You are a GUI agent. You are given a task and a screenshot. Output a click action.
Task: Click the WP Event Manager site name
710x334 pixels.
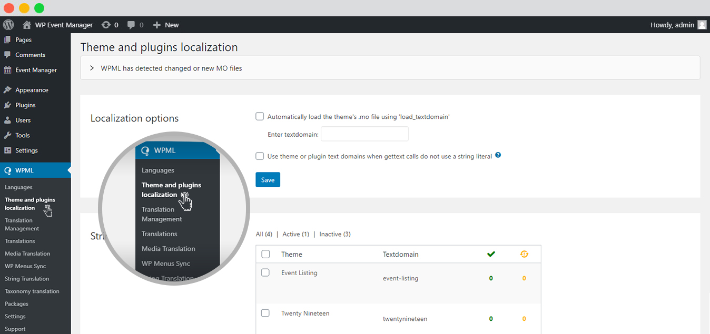pos(64,25)
